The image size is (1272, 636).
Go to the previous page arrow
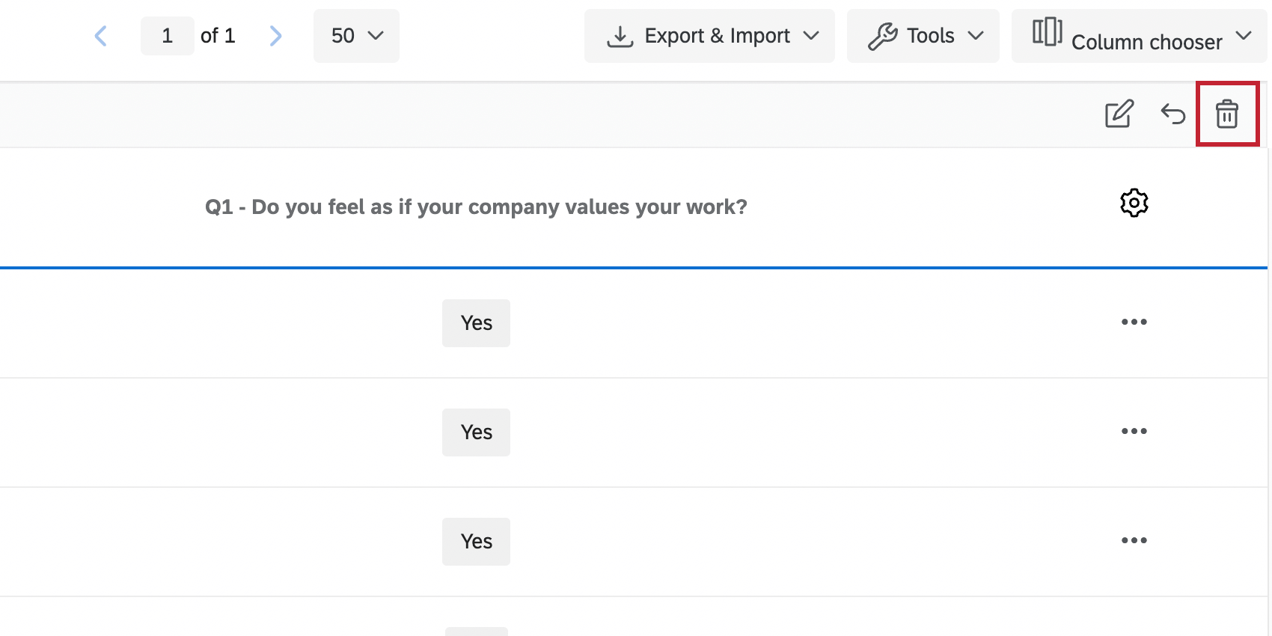(x=101, y=35)
